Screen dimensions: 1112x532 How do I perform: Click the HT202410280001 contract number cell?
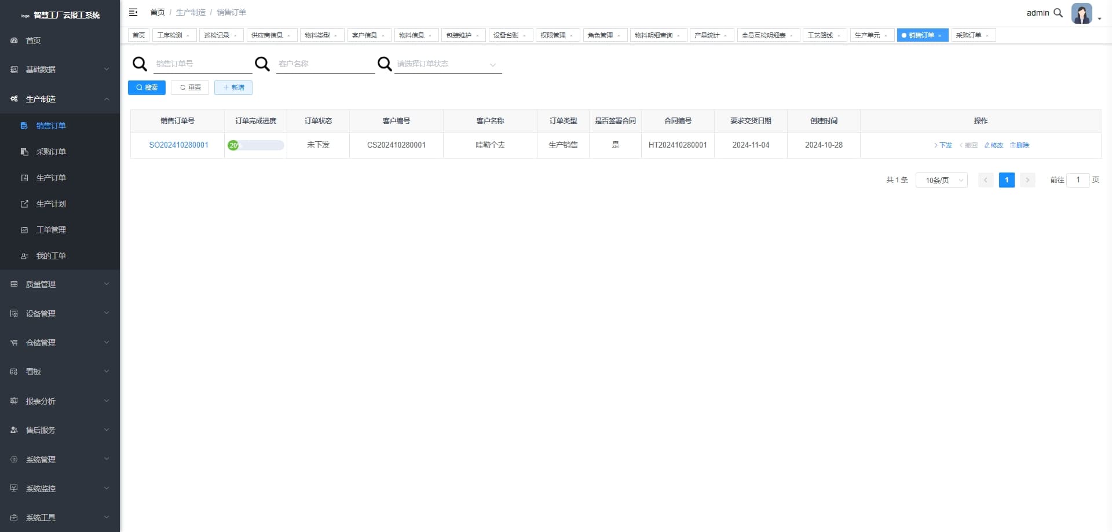tap(678, 145)
